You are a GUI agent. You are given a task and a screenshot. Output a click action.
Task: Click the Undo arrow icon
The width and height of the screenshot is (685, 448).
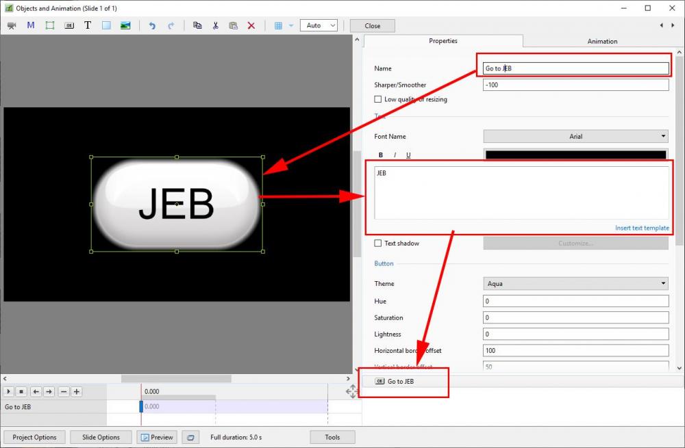[152, 25]
